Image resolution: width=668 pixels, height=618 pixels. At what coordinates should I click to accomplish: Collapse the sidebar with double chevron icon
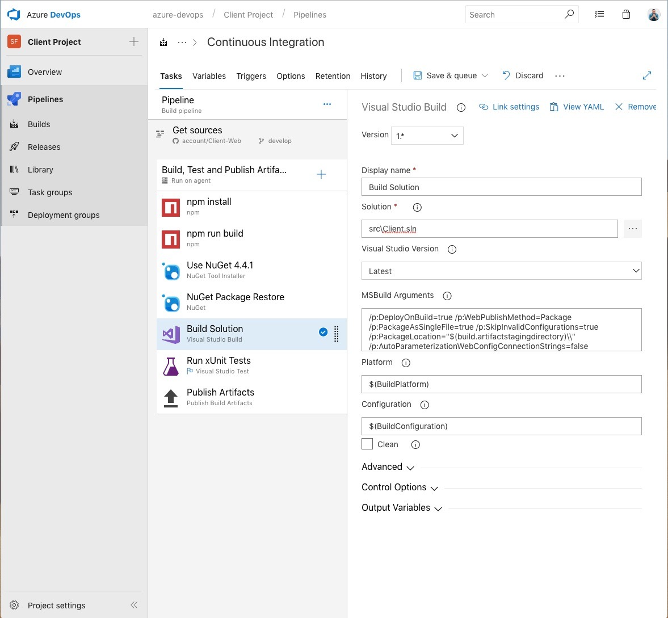(x=134, y=605)
